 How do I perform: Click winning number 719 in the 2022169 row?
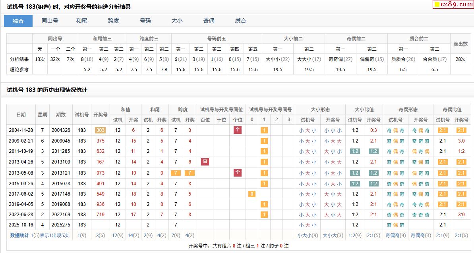101,215
